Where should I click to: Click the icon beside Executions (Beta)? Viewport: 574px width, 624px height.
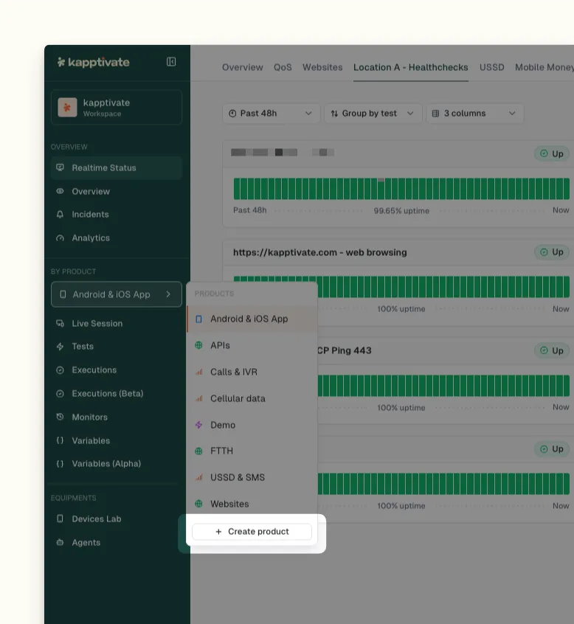(60, 394)
